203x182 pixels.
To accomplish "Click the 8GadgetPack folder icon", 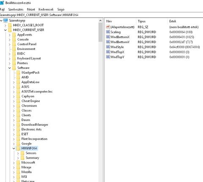I will tap(18, 73).
